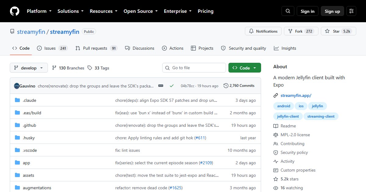This screenshot has height=192, width=366.
Task: Click the bell icon in Notifications
Action: [x=251, y=31]
